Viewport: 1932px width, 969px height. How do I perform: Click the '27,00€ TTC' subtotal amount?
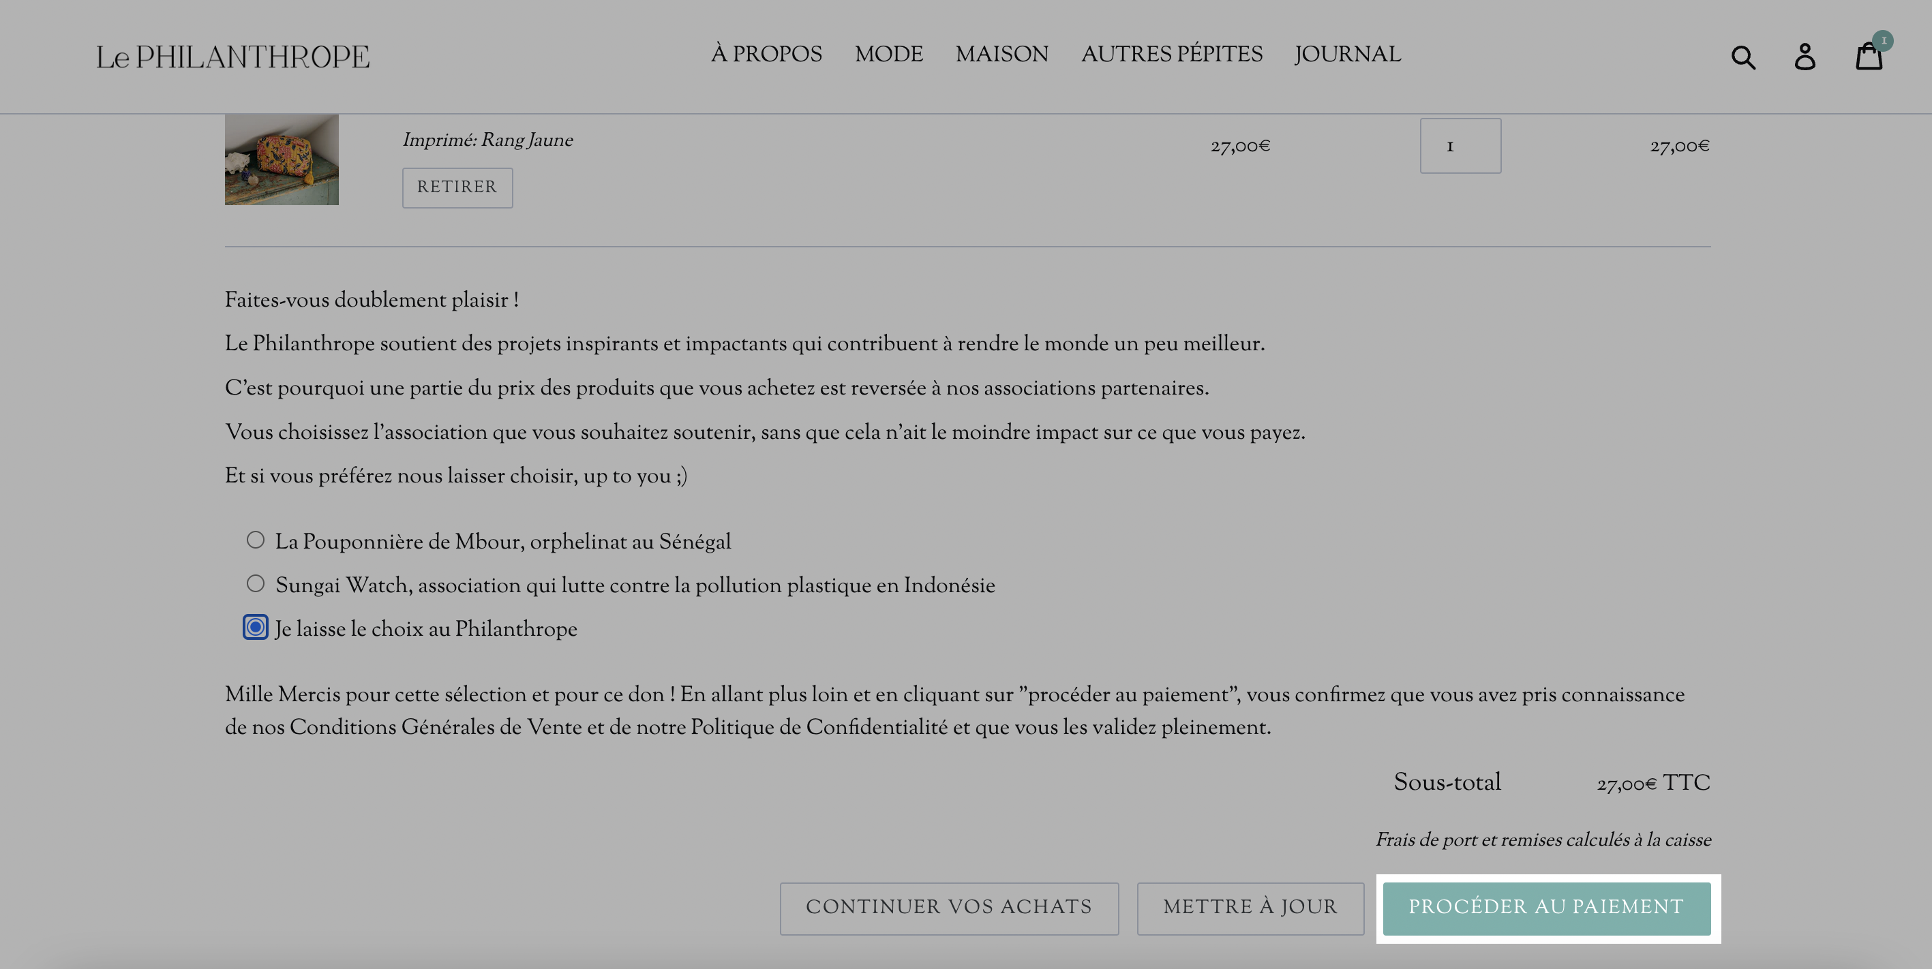(x=1654, y=783)
